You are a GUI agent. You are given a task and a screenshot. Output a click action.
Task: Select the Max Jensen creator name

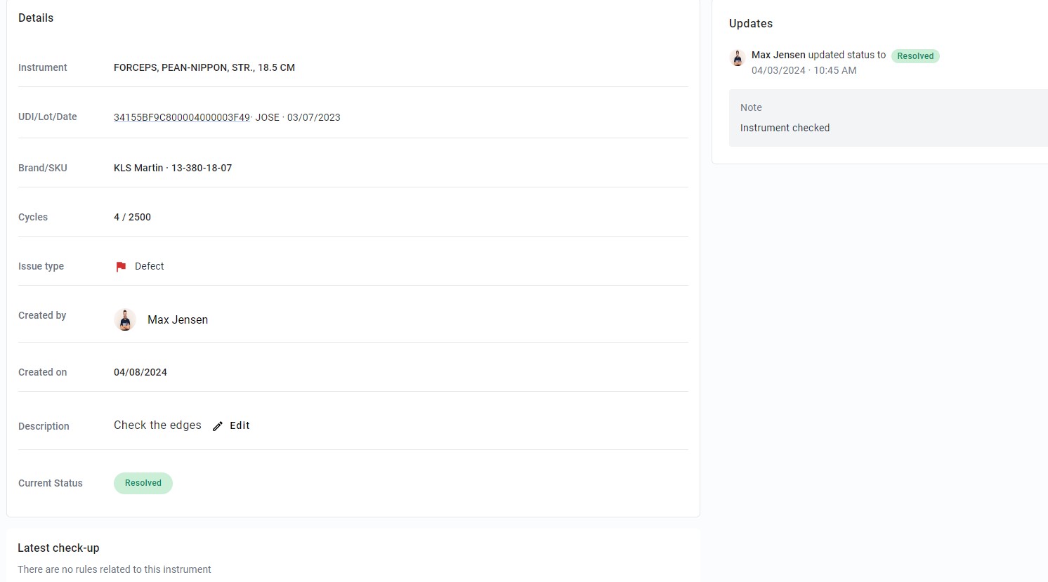178,319
